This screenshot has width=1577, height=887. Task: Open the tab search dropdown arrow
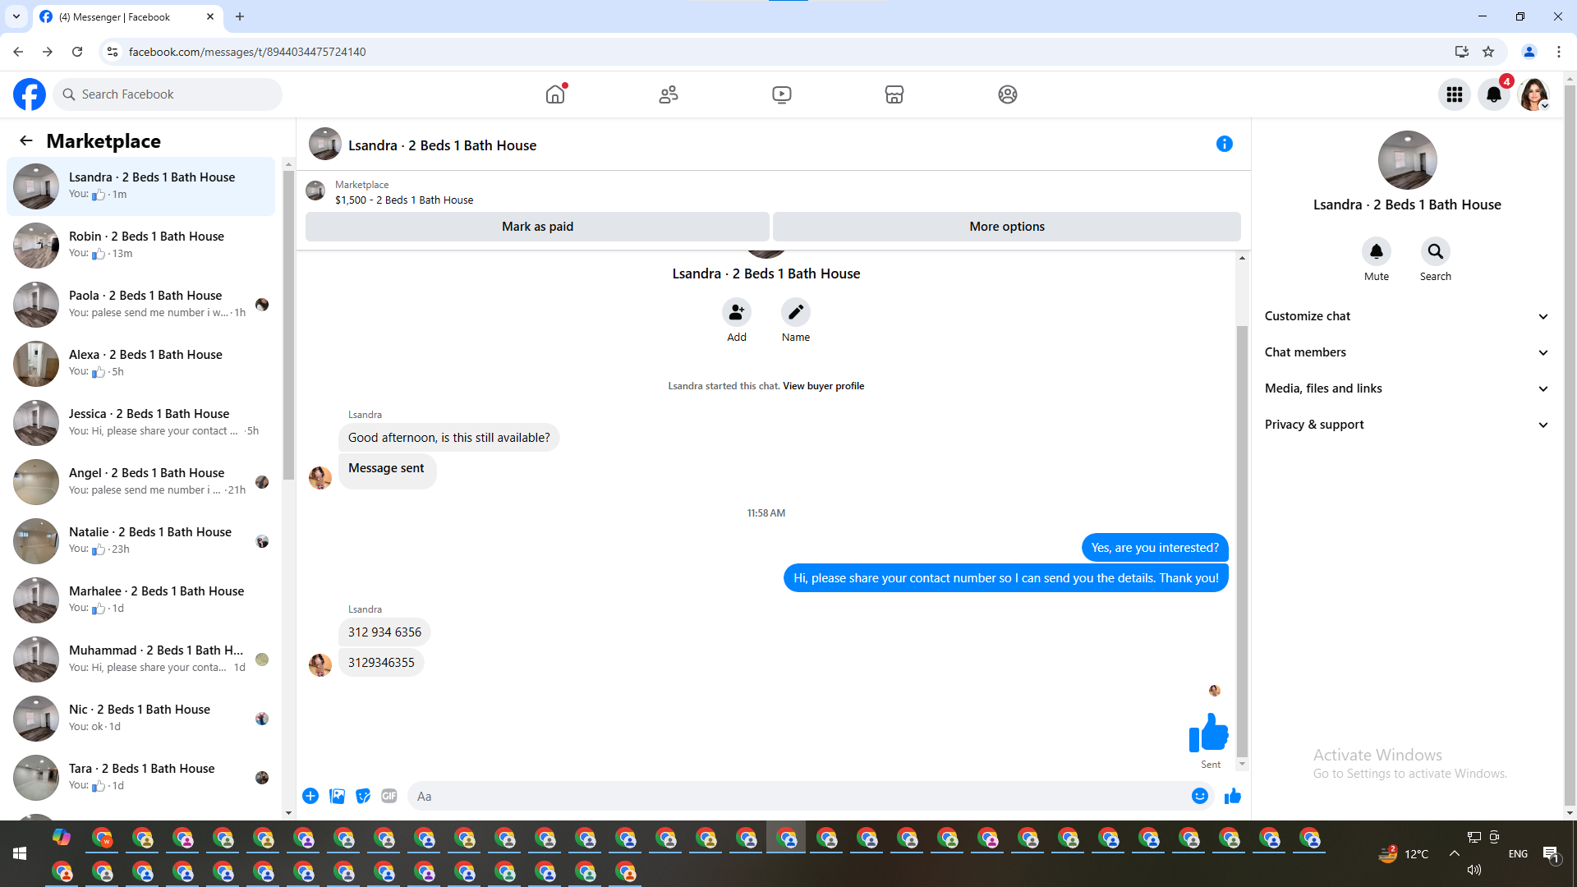tap(16, 16)
